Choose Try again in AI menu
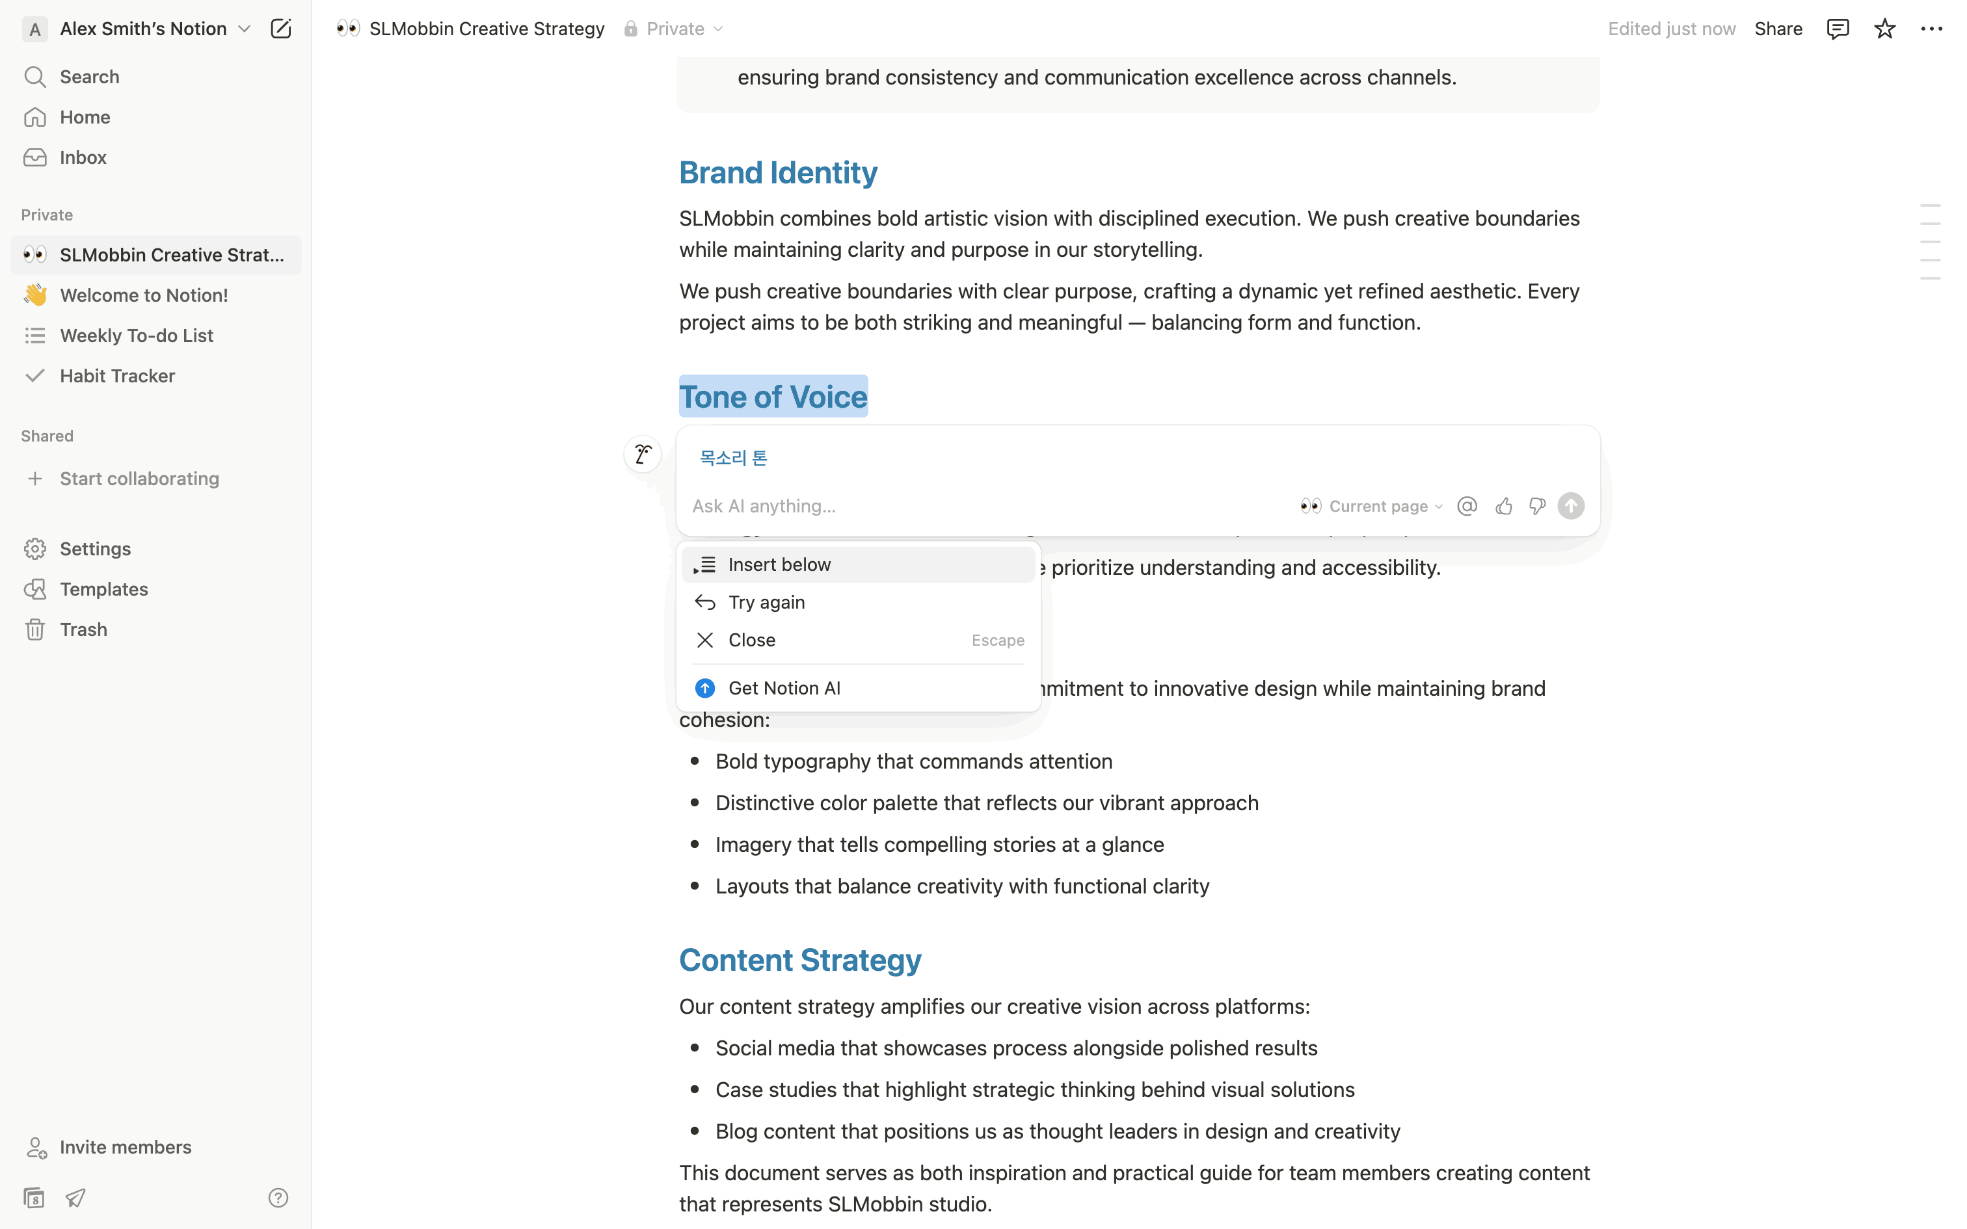This screenshot has height=1229, width=1967. 766,602
